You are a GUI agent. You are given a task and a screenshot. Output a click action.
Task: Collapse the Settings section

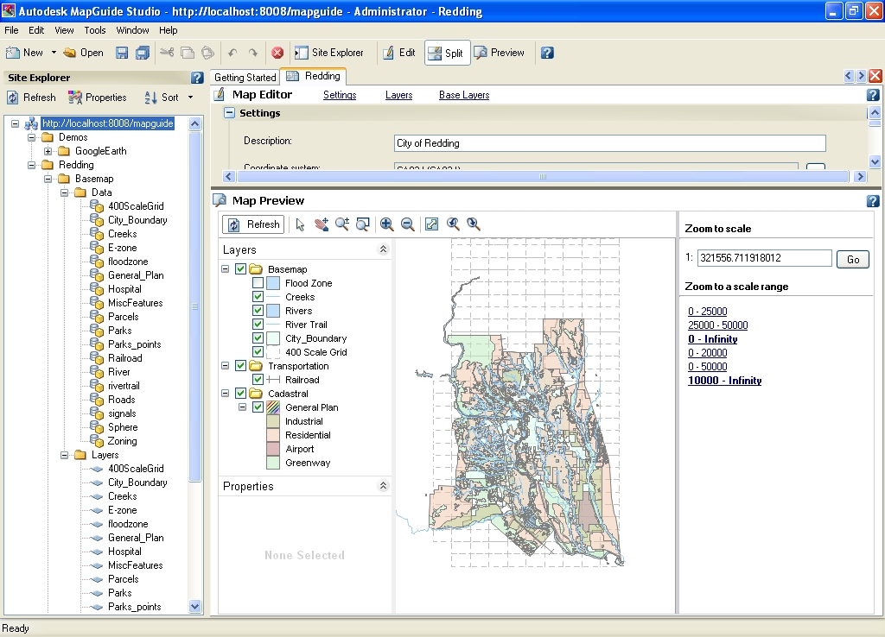(229, 113)
